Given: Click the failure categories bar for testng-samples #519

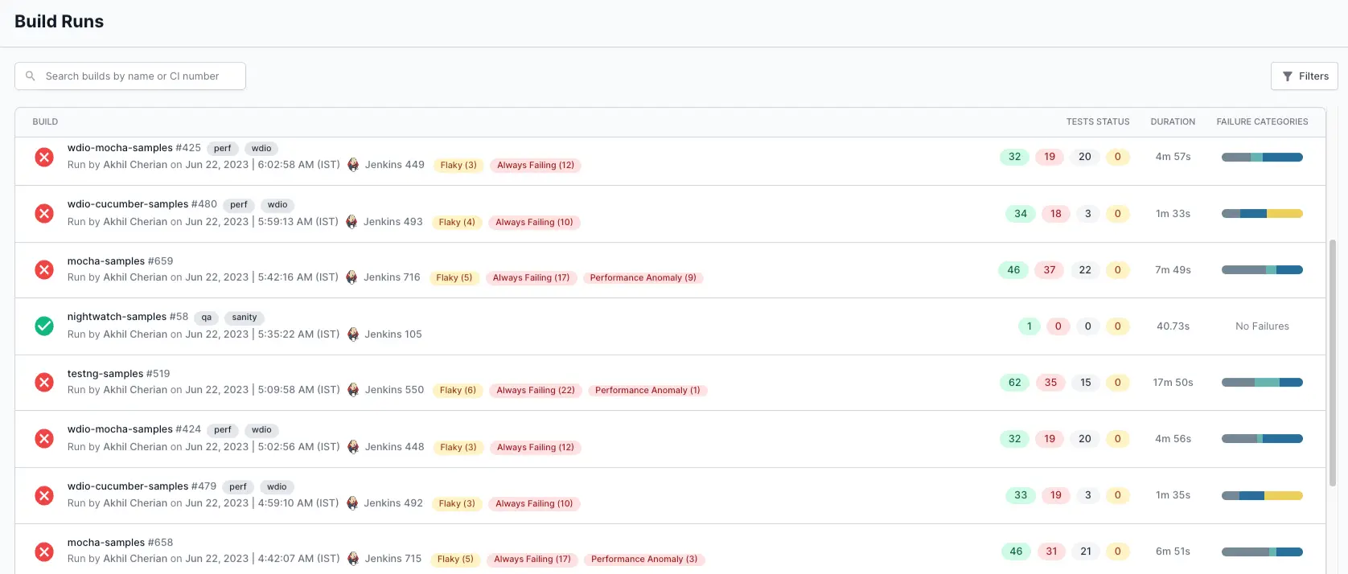Looking at the screenshot, I should (1261, 383).
